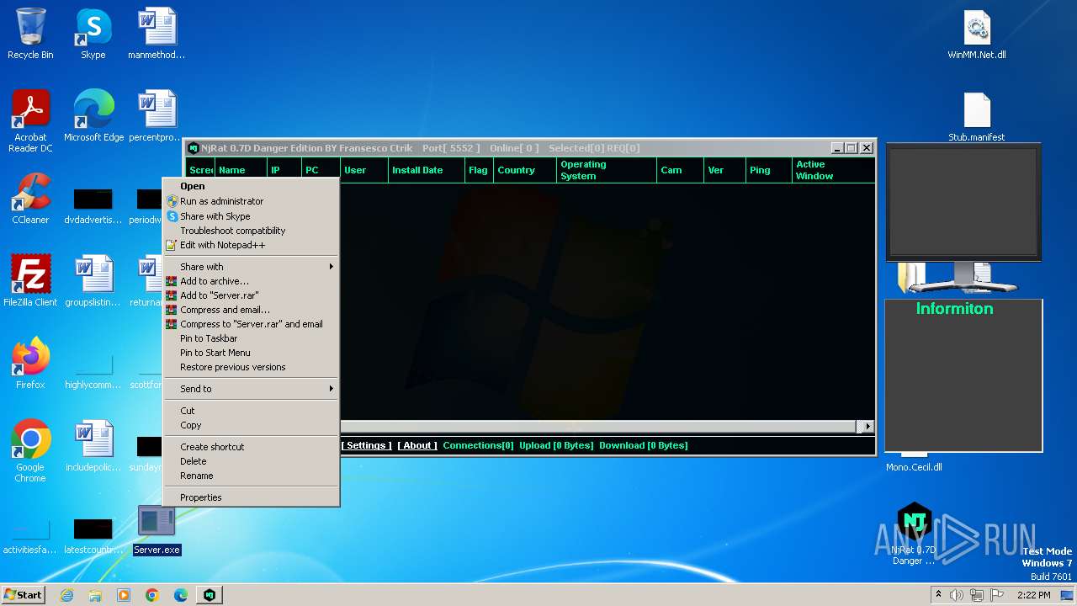Select Share with Skype
Viewport: 1077px width, 606px height.
click(x=251, y=216)
